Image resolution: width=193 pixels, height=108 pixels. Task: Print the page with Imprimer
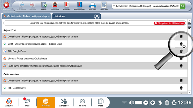point(92,6)
